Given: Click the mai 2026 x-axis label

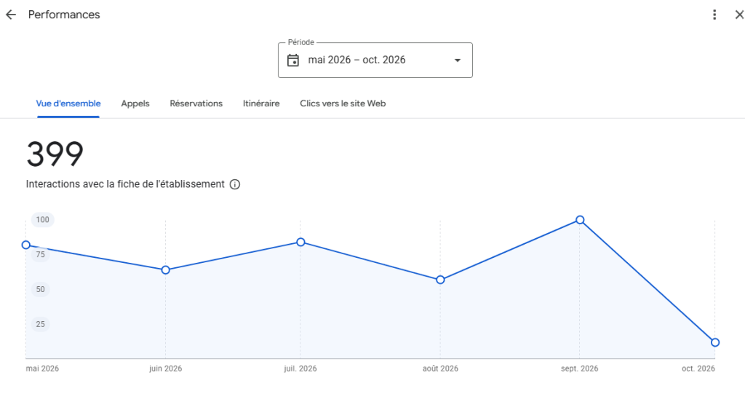Looking at the screenshot, I should (42, 369).
